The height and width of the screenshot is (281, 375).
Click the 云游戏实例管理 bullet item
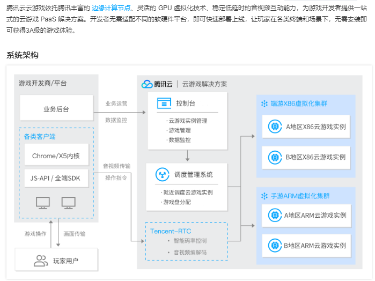[188, 121]
